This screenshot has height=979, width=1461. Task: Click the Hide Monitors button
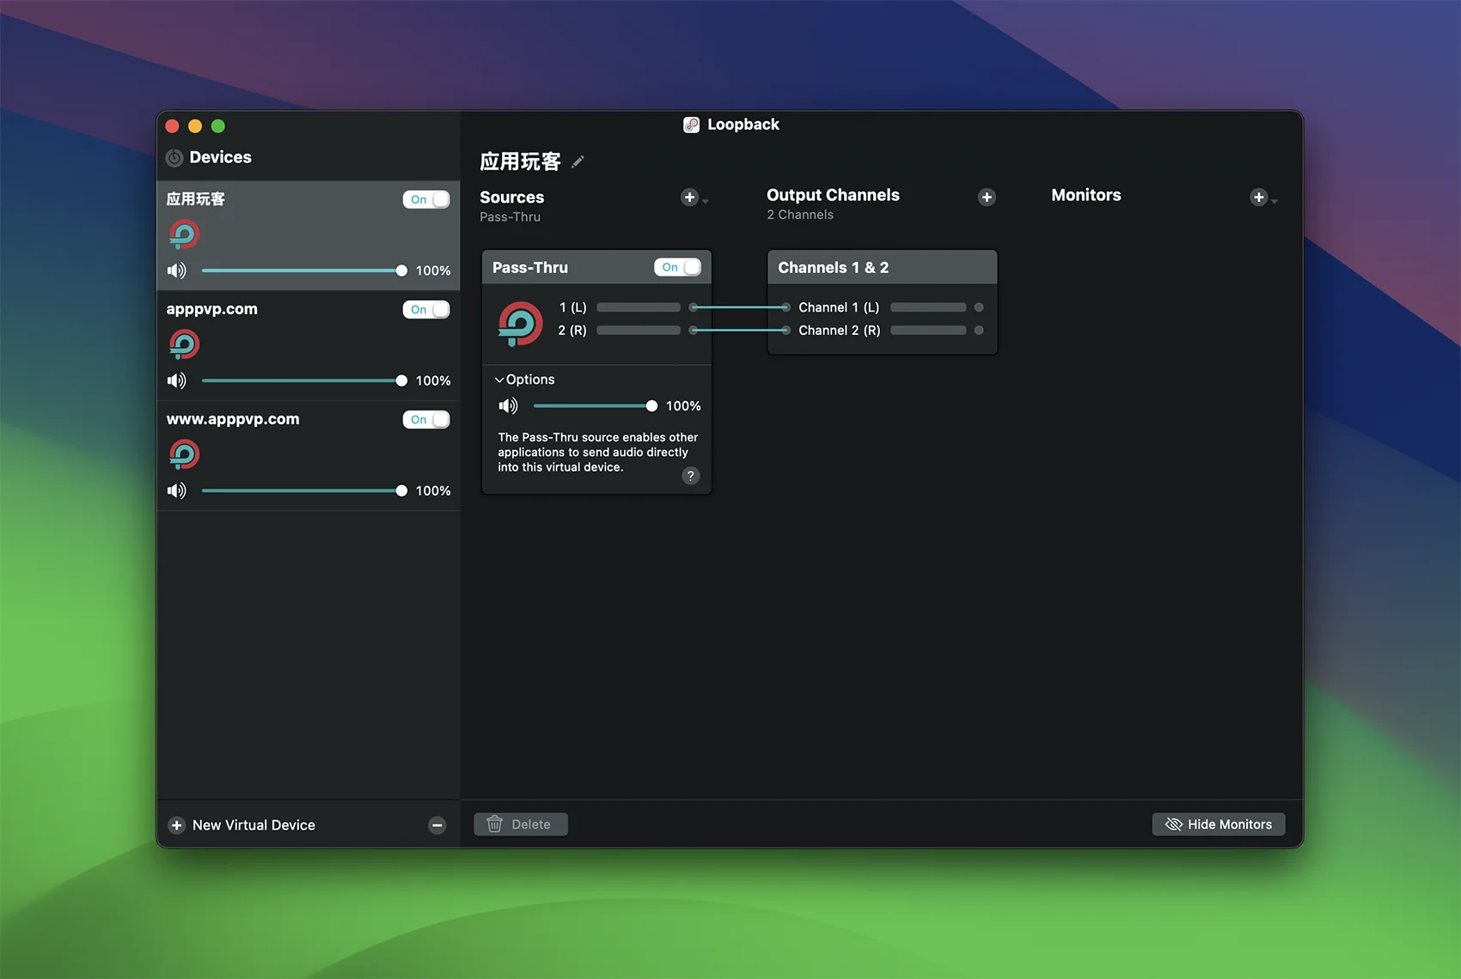pos(1219,824)
